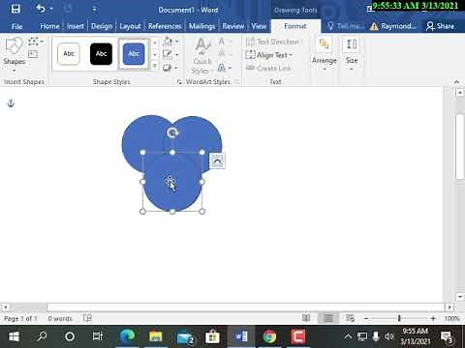Open the References tab
465x348 pixels.
(x=165, y=26)
